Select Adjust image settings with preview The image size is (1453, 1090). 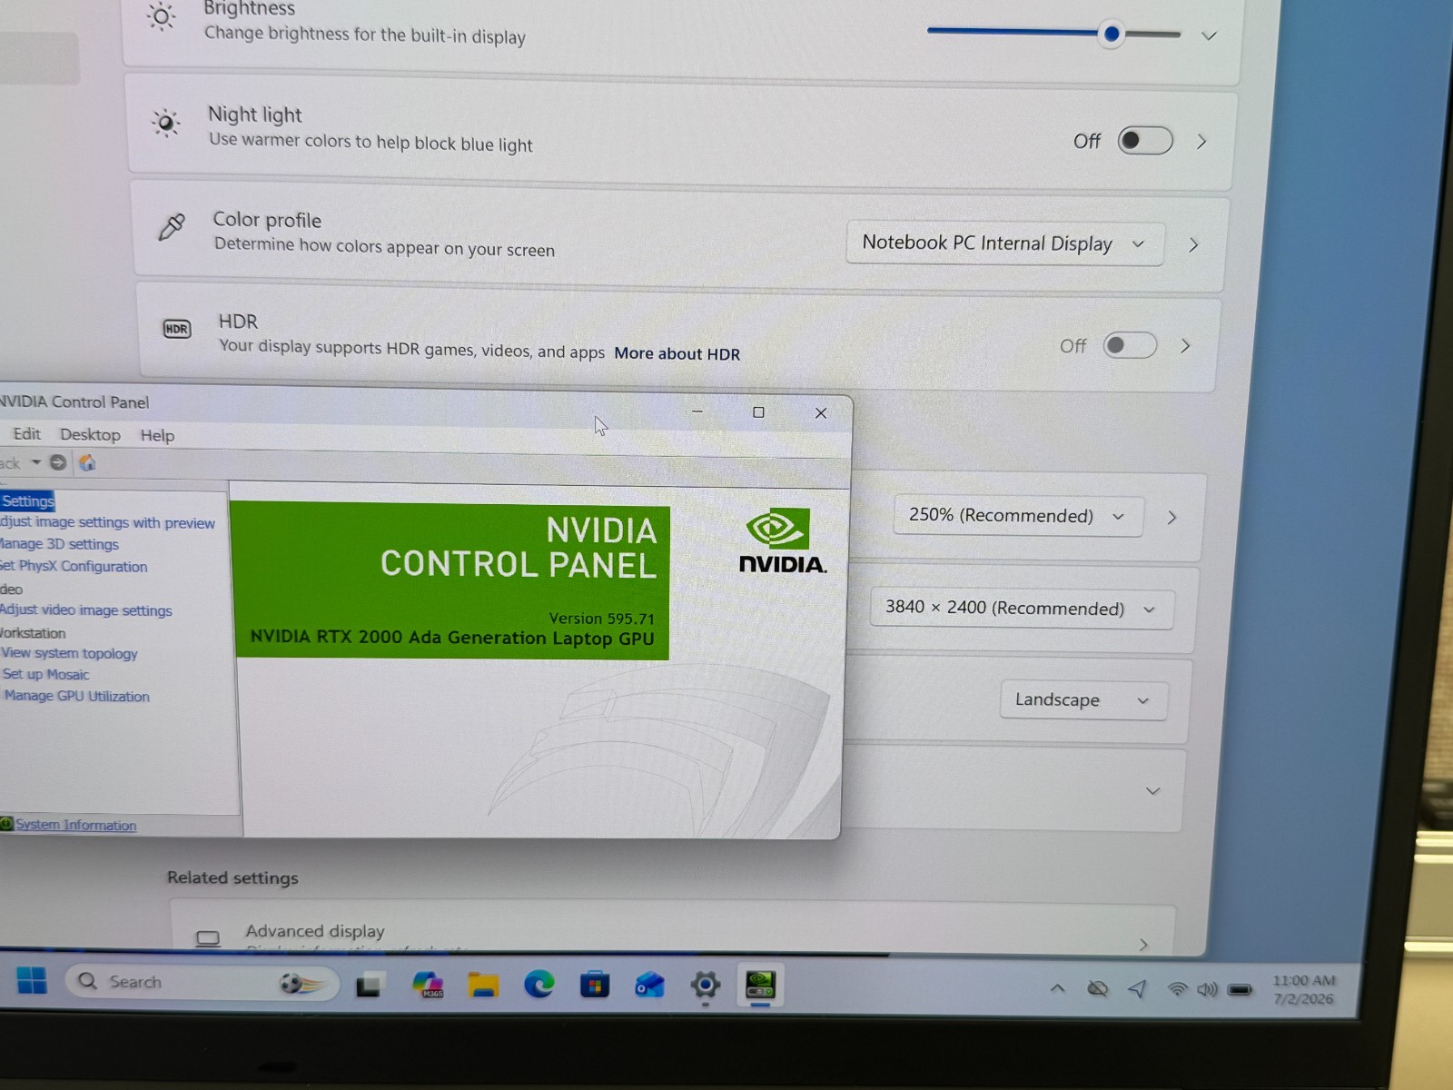click(107, 522)
